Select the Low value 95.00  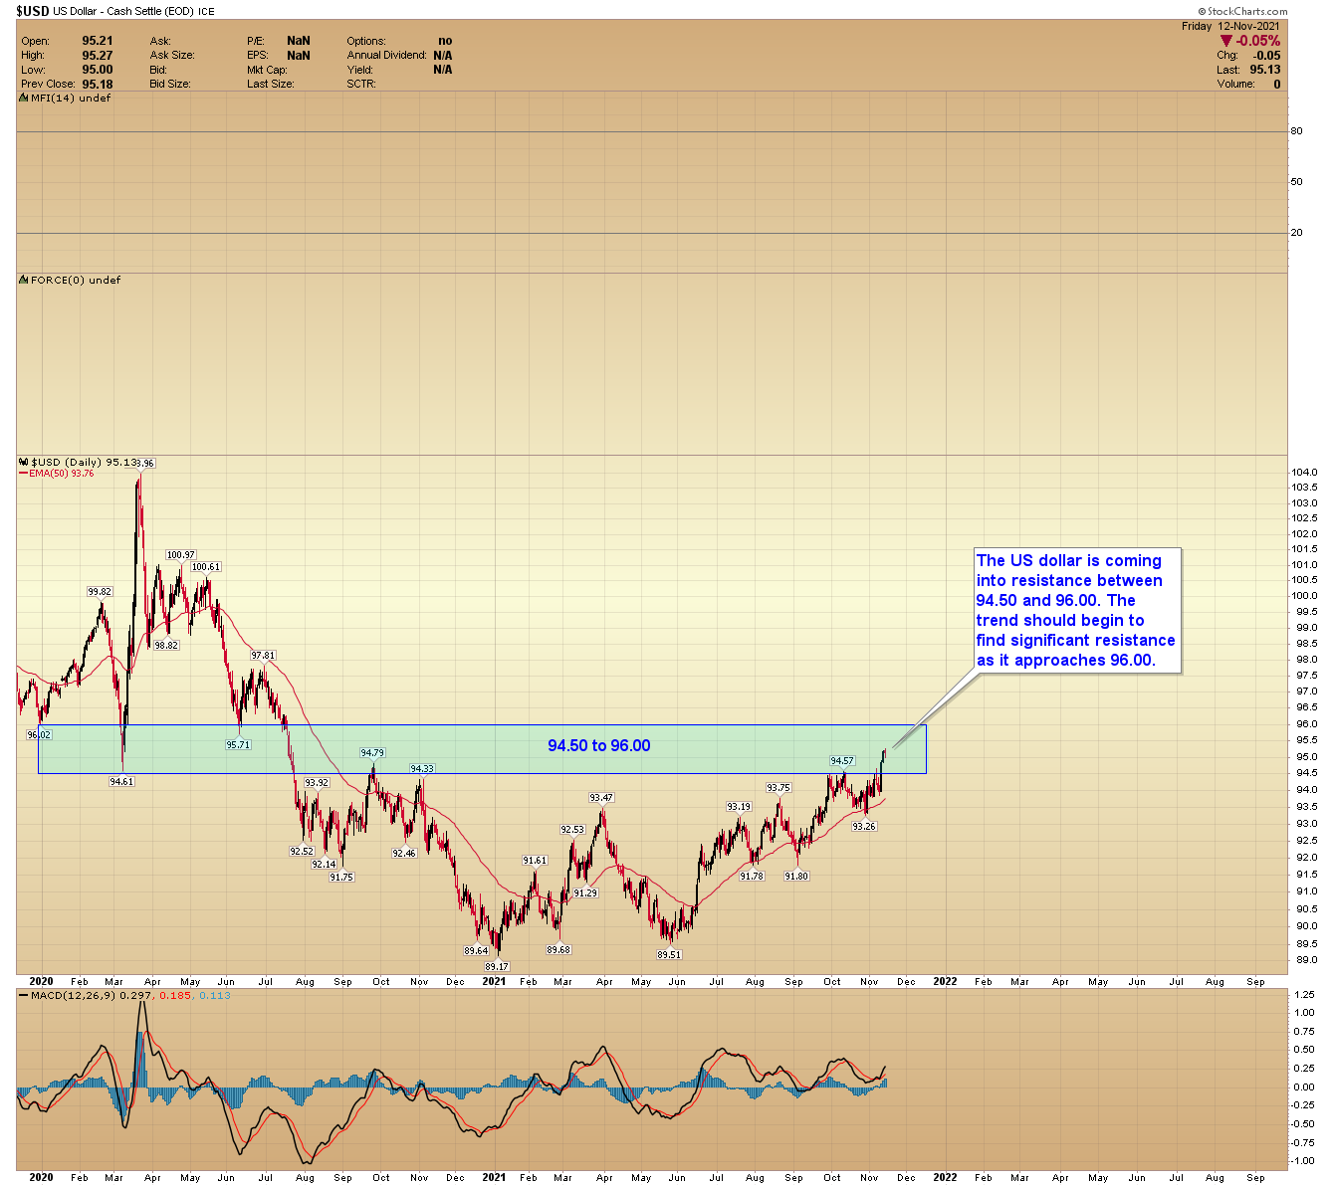(x=98, y=70)
